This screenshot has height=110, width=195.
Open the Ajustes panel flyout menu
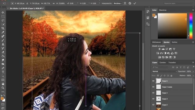(x=193, y=42)
